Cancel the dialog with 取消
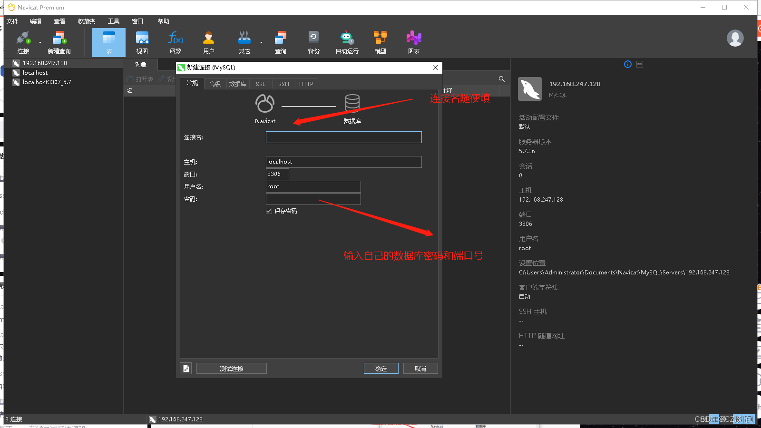This screenshot has width=761, height=428. coord(420,369)
